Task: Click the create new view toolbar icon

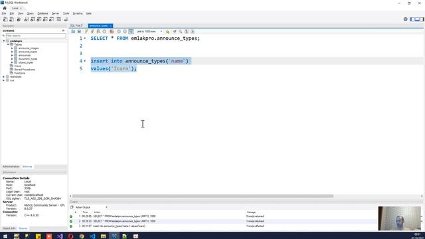Action: (x=39, y=19)
